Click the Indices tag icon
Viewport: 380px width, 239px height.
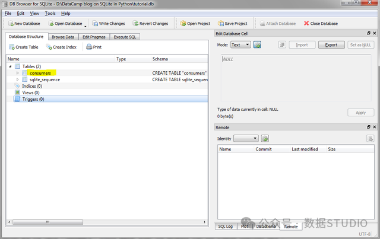click(17, 86)
